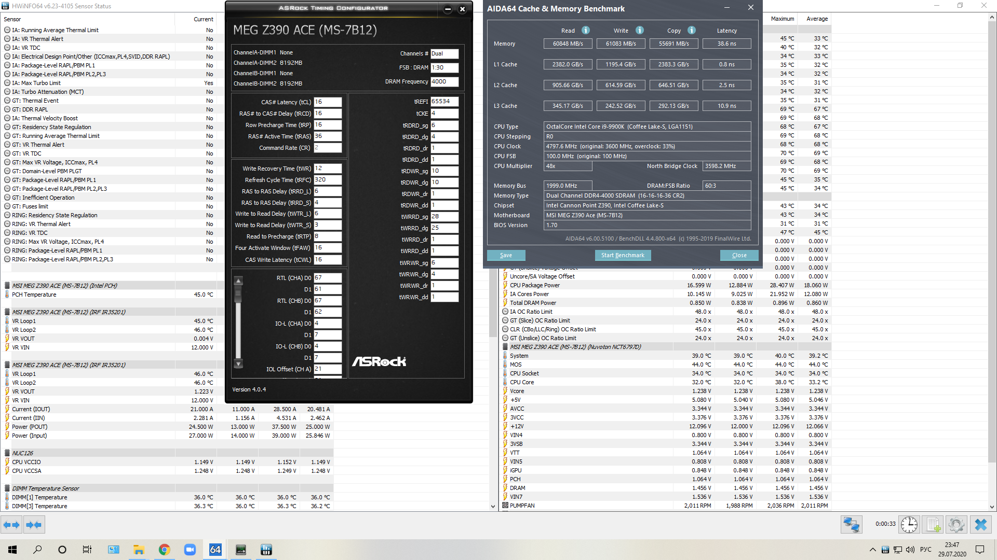Show hidden system tray icons chevron
The width and height of the screenshot is (997, 560).
[872, 550]
